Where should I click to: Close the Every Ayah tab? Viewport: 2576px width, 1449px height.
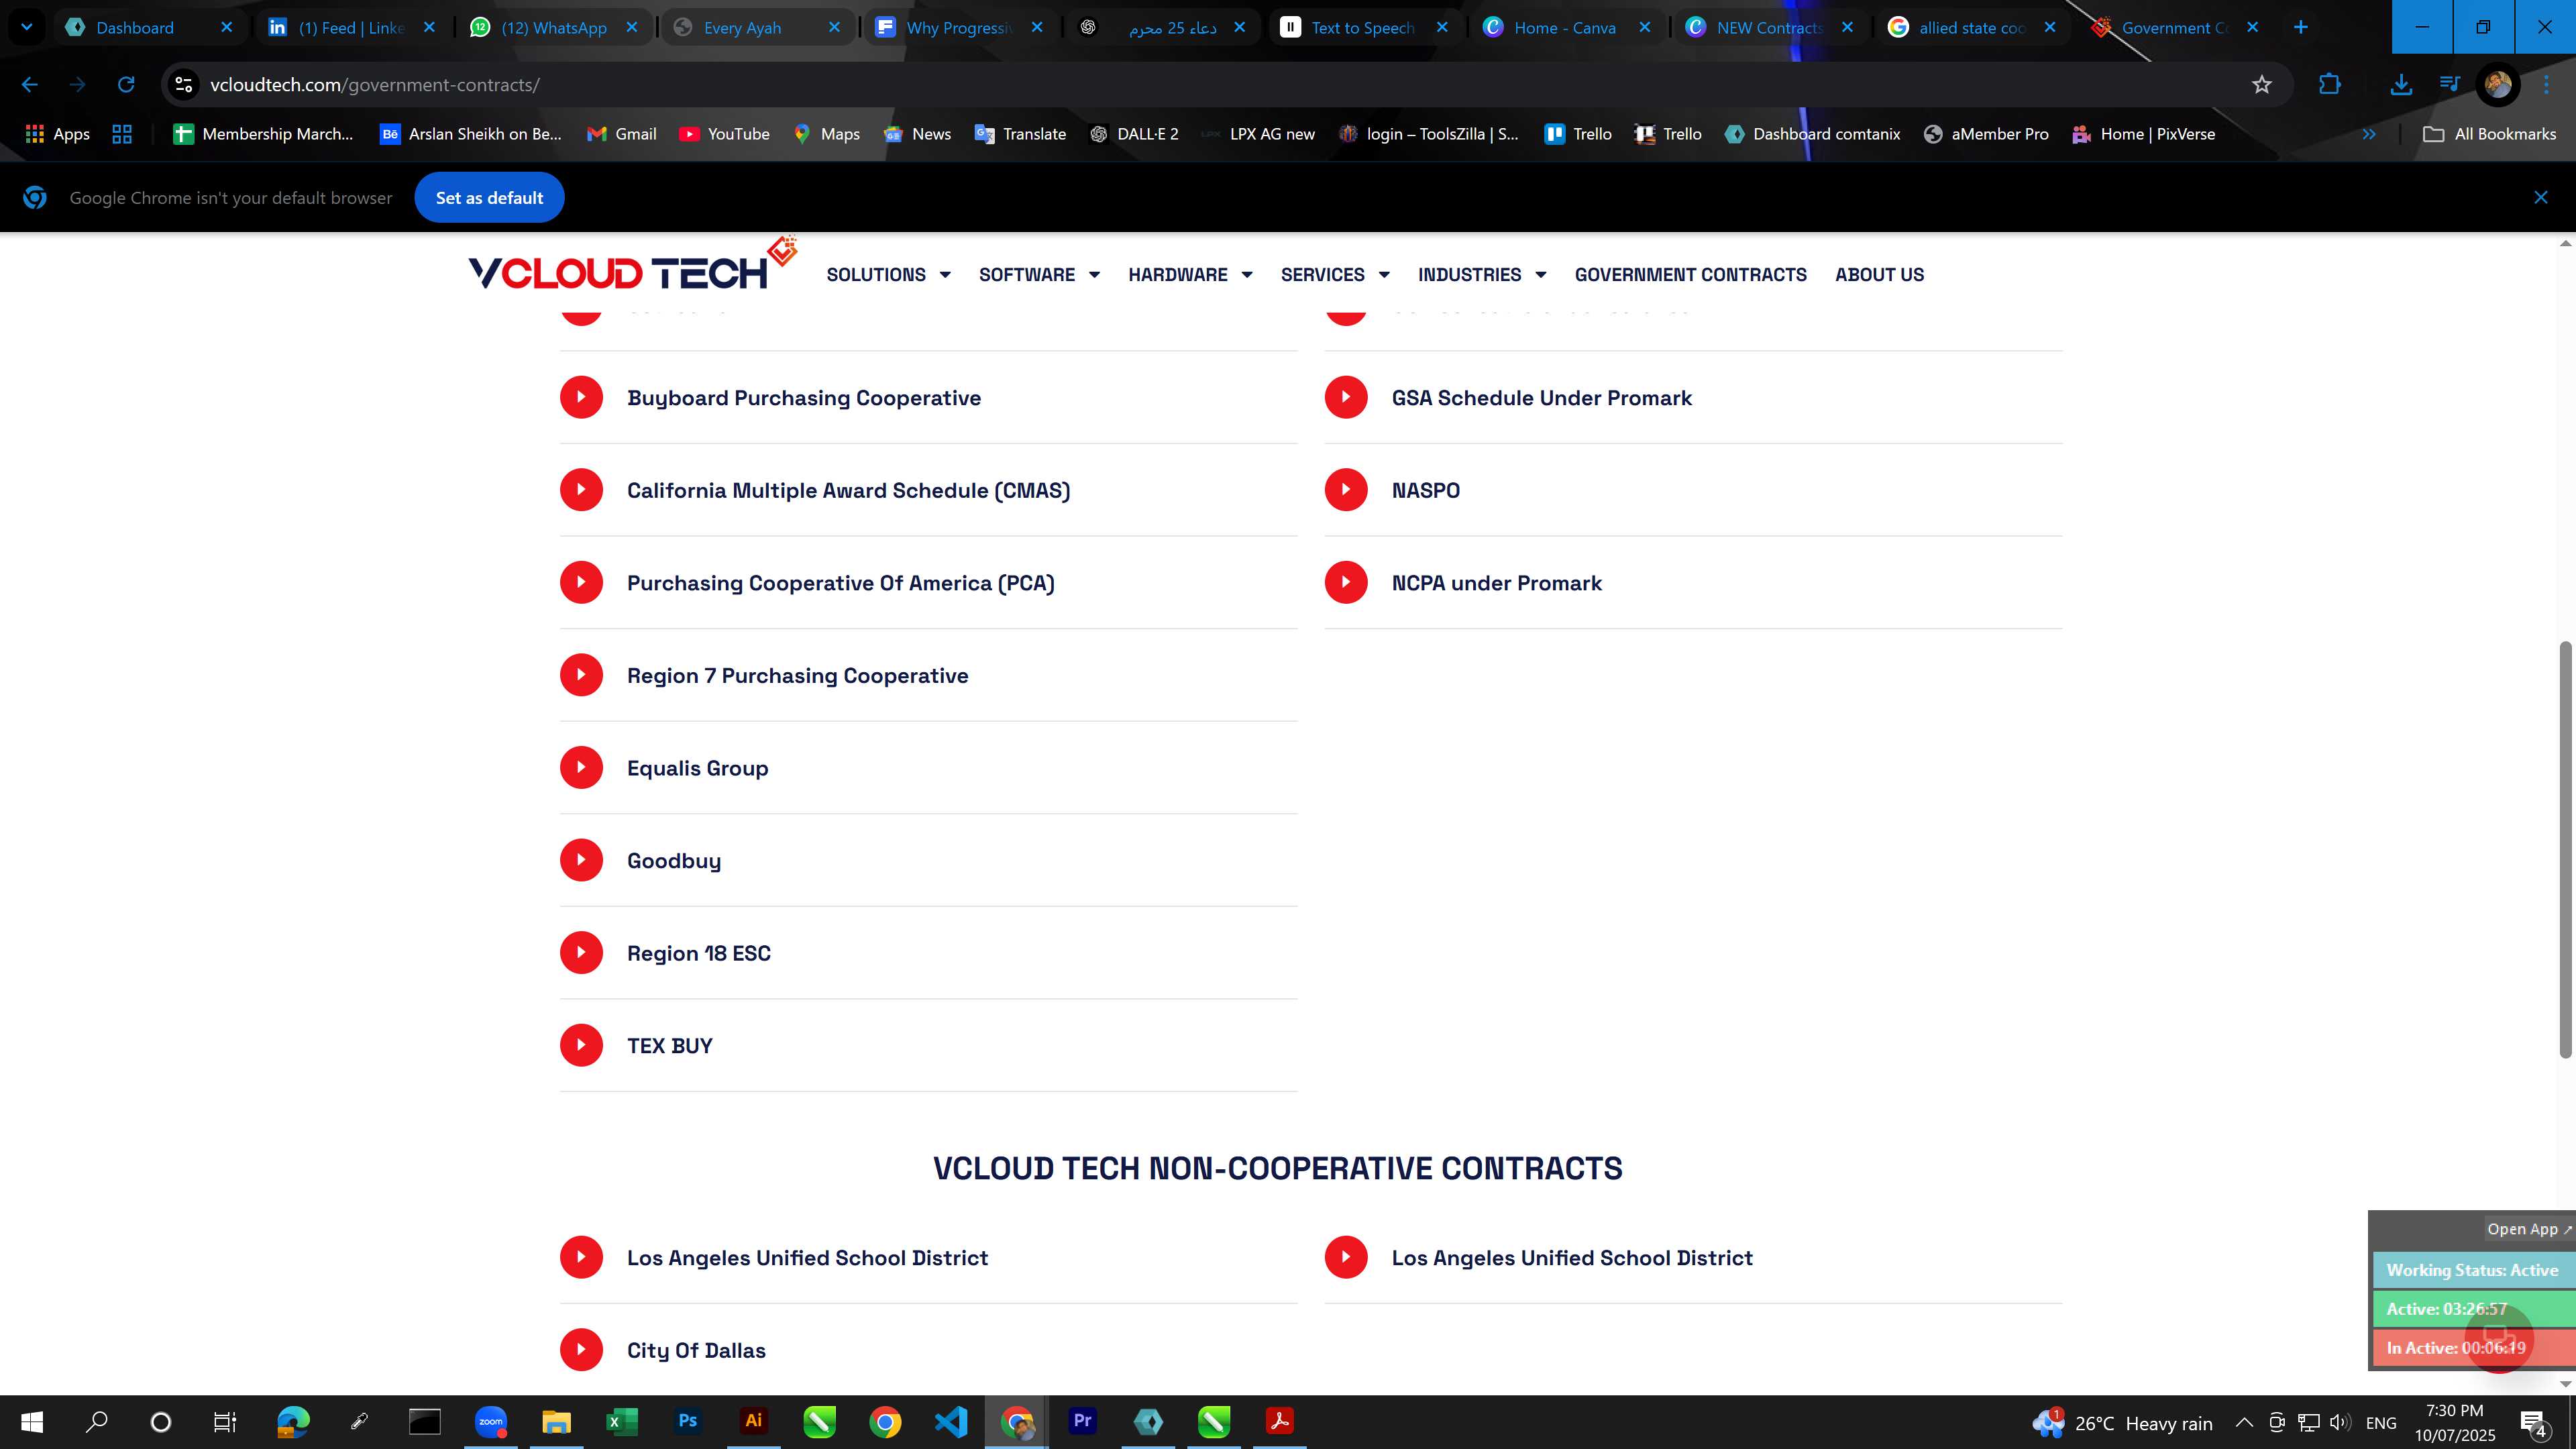[x=834, y=28]
